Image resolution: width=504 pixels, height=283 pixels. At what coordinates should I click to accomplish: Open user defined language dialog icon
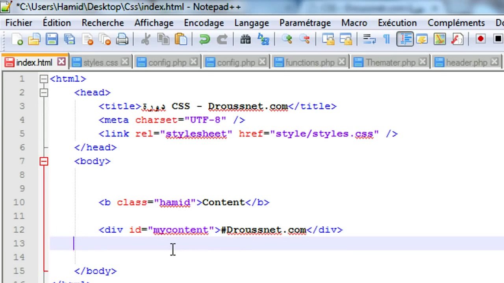(x=422, y=39)
